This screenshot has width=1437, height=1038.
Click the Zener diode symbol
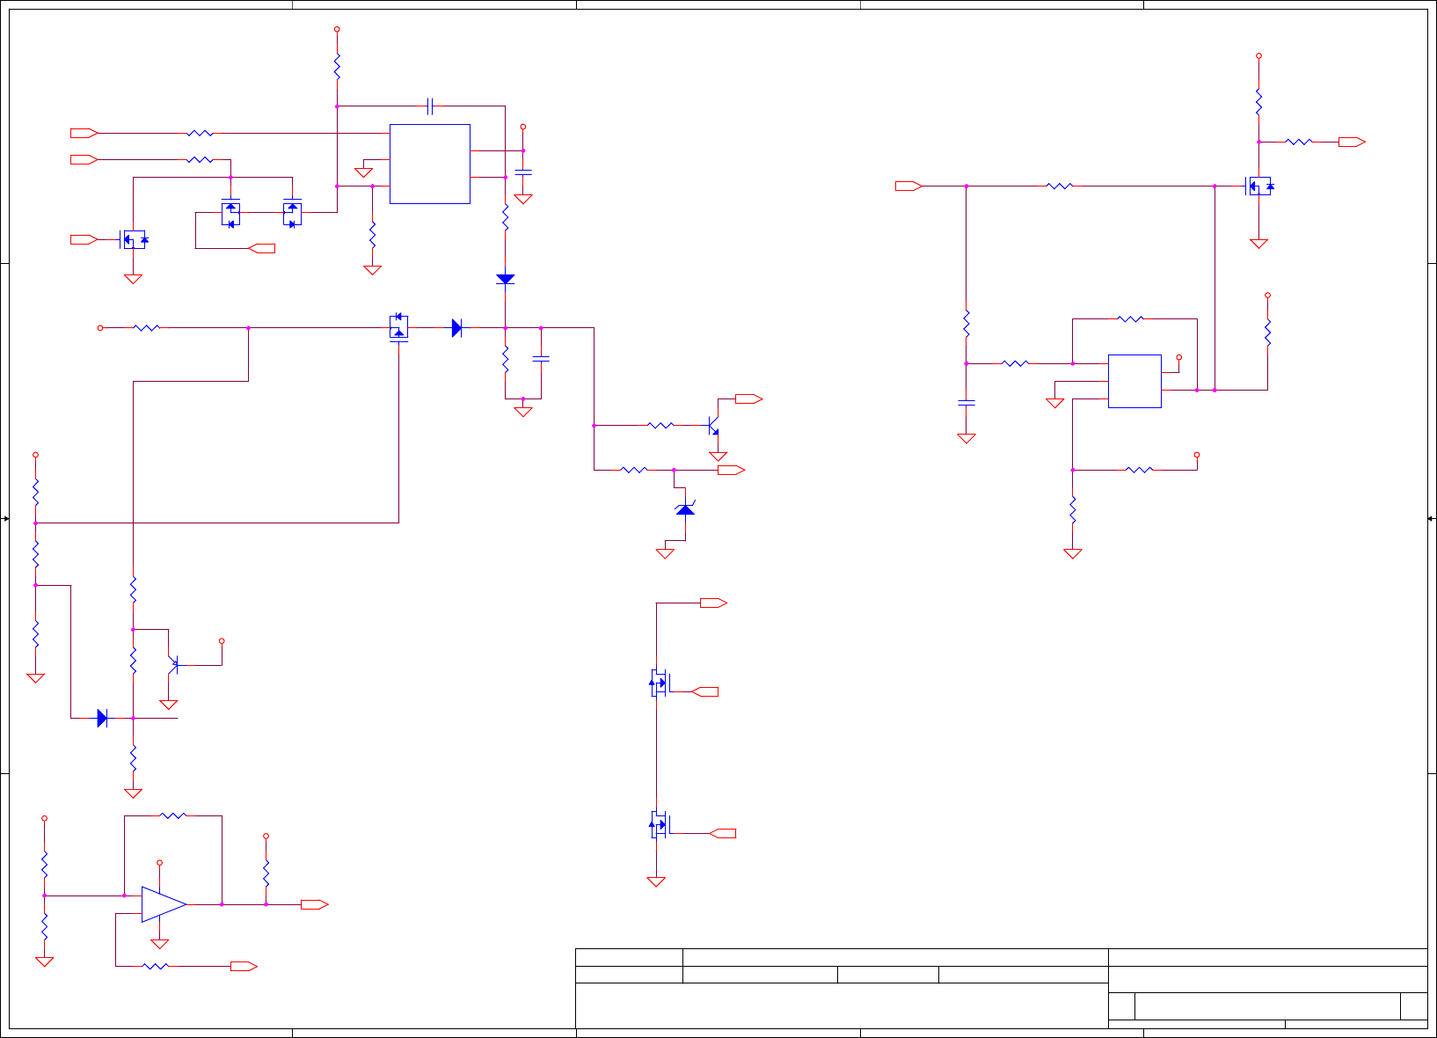pos(685,508)
